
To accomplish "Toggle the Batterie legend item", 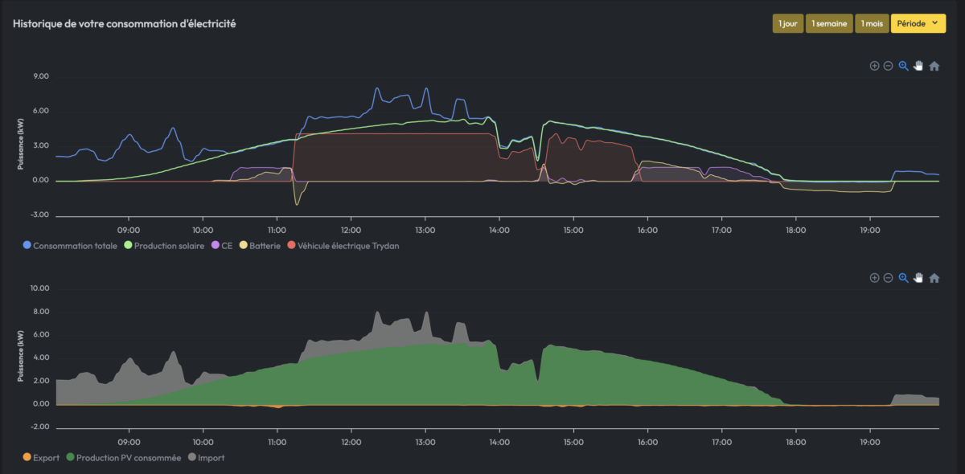I will (x=261, y=246).
